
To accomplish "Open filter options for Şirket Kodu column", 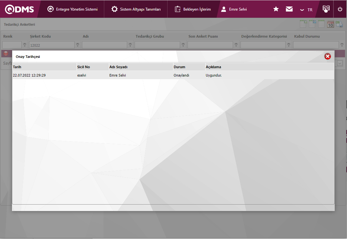I will [x=77, y=45].
